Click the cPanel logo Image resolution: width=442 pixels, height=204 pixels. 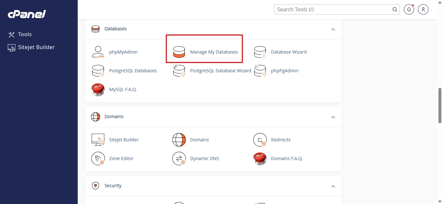[27, 14]
